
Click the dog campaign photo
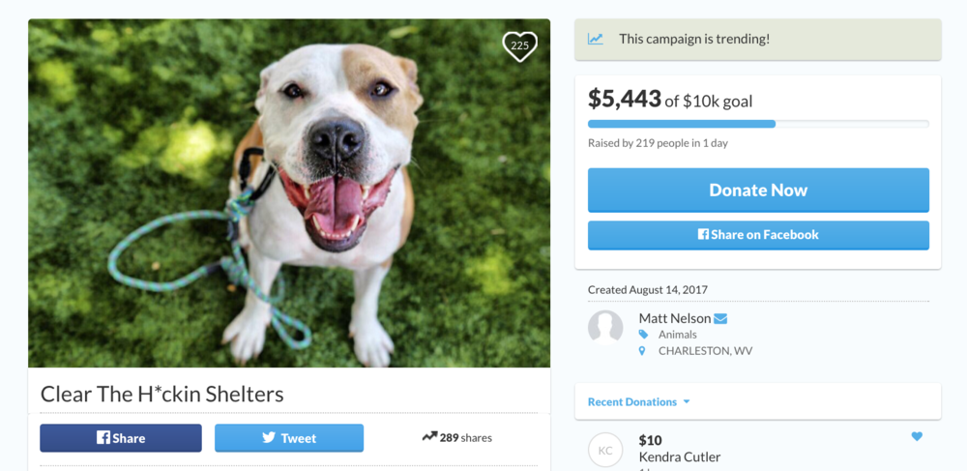[x=289, y=193]
